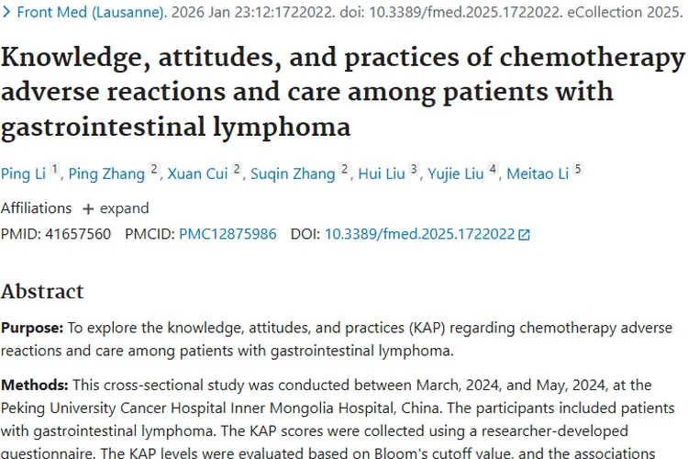The width and height of the screenshot is (688, 459).
Task: Click affiliation superscript 4 beside Yujie Liu
Action: tap(493, 170)
